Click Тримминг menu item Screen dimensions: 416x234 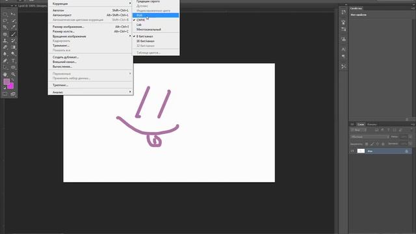point(90,45)
